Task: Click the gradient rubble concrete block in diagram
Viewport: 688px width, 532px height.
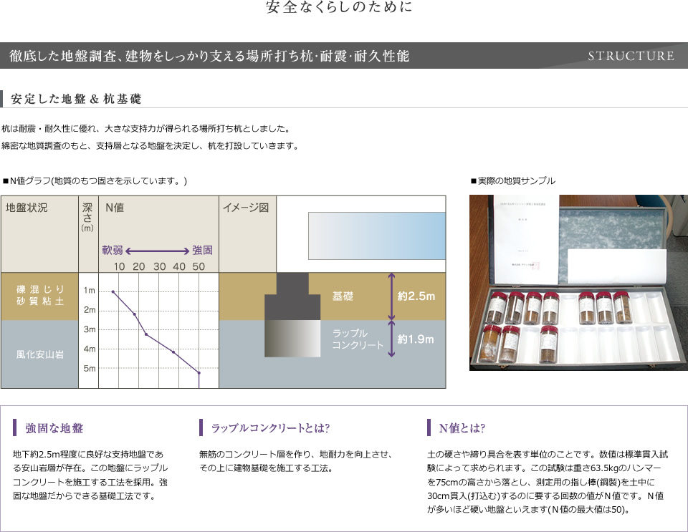Action: coord(292,338)
